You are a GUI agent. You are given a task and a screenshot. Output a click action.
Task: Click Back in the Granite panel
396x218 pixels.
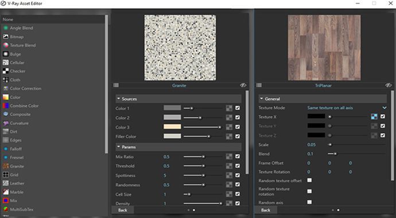coord(123,210)
